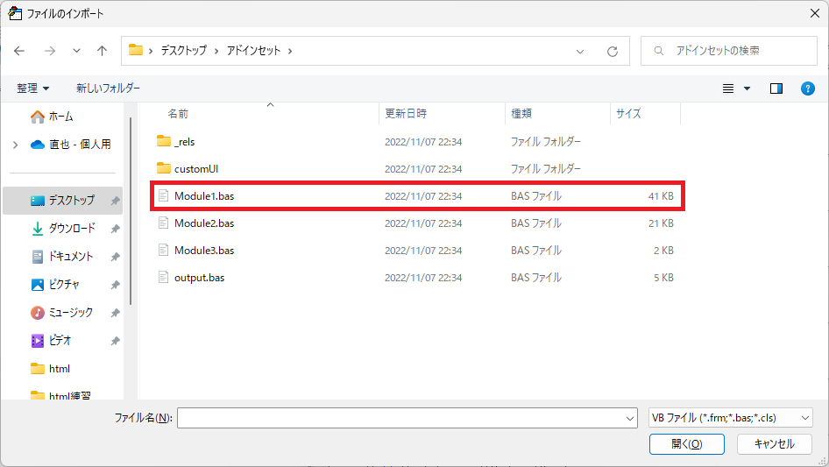Open the 整理 menu
Viewport: 829px width, 467px height.
tap(32, 88)
